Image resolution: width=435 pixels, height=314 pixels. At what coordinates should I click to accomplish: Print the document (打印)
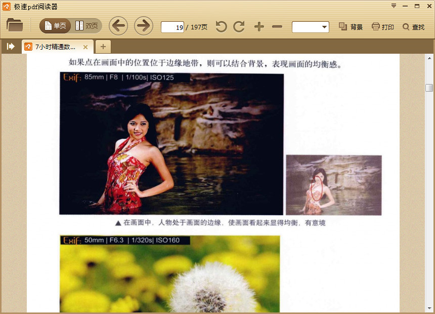[x=383, y=27]
